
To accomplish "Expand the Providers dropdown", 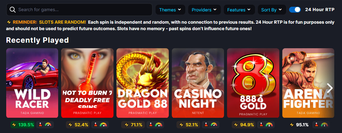I will (204, 10).
